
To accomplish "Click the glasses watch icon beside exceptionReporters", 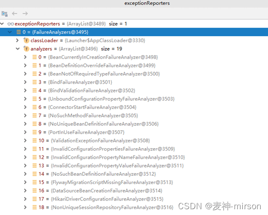I will (x=11, y=24).
